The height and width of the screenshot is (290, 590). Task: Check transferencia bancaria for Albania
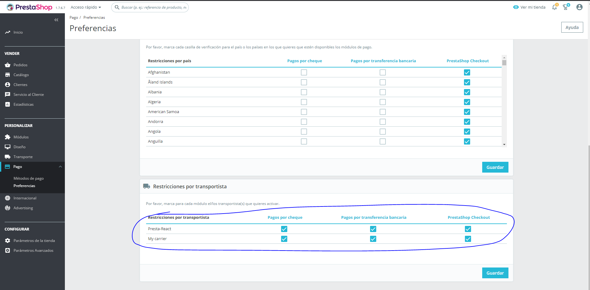coord(383,92)
